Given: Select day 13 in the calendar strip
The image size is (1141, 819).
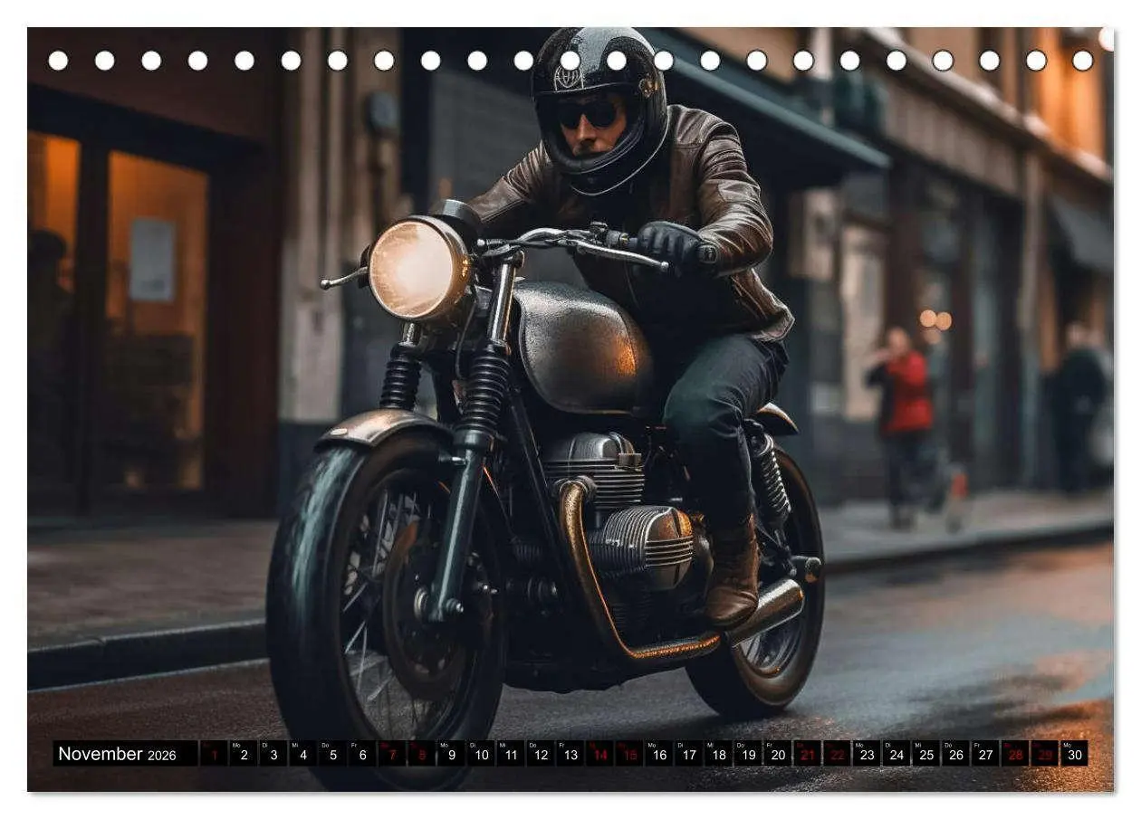Looking at the screenshot, I should pos(570,754).
